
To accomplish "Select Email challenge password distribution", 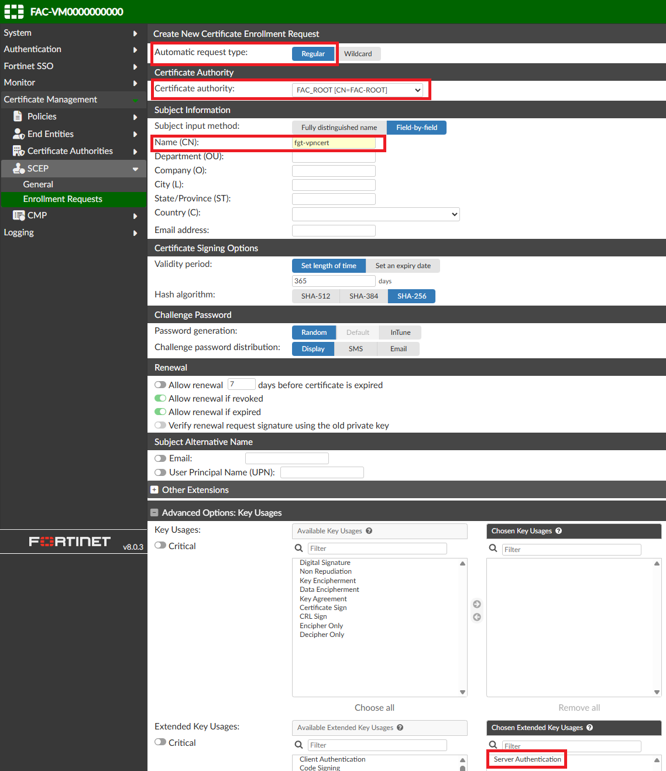I will pos(399,349).
